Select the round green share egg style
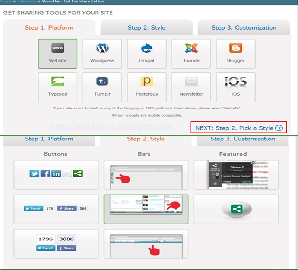This screenshot has width=298, height=270. [236, 209]
